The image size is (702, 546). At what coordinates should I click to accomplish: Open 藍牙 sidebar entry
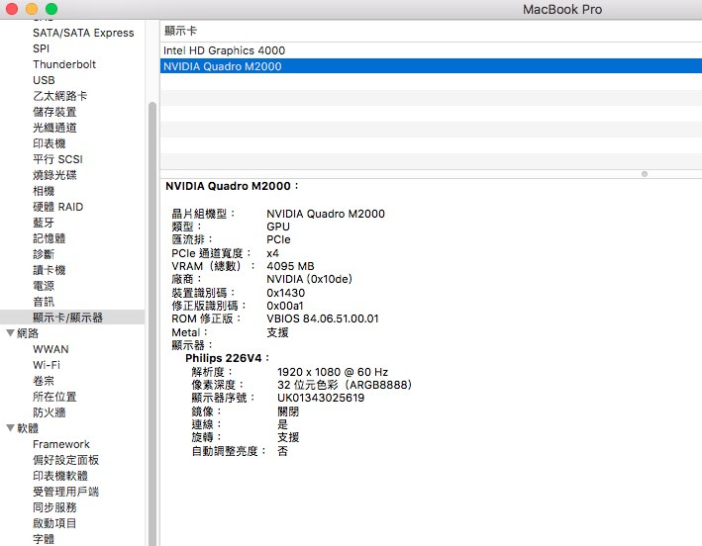[x=44, y=223]
